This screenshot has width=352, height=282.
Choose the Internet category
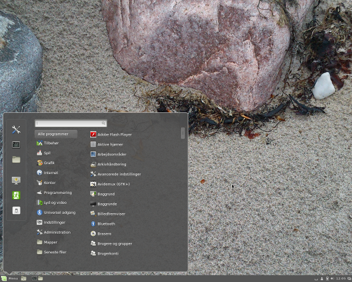pos(51,173)
